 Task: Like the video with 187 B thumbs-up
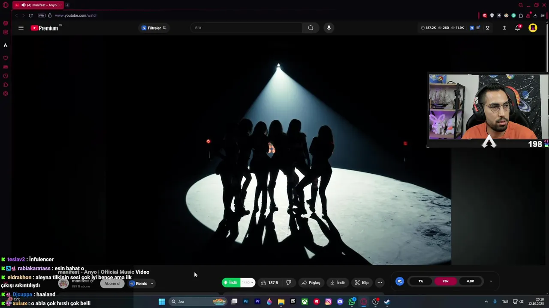coord(269,283)
